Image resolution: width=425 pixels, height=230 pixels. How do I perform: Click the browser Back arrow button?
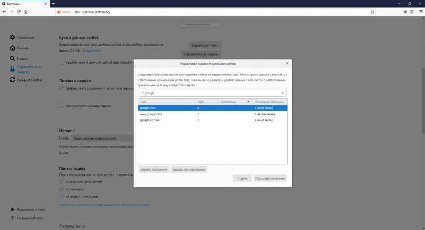(x=4, y=12)
